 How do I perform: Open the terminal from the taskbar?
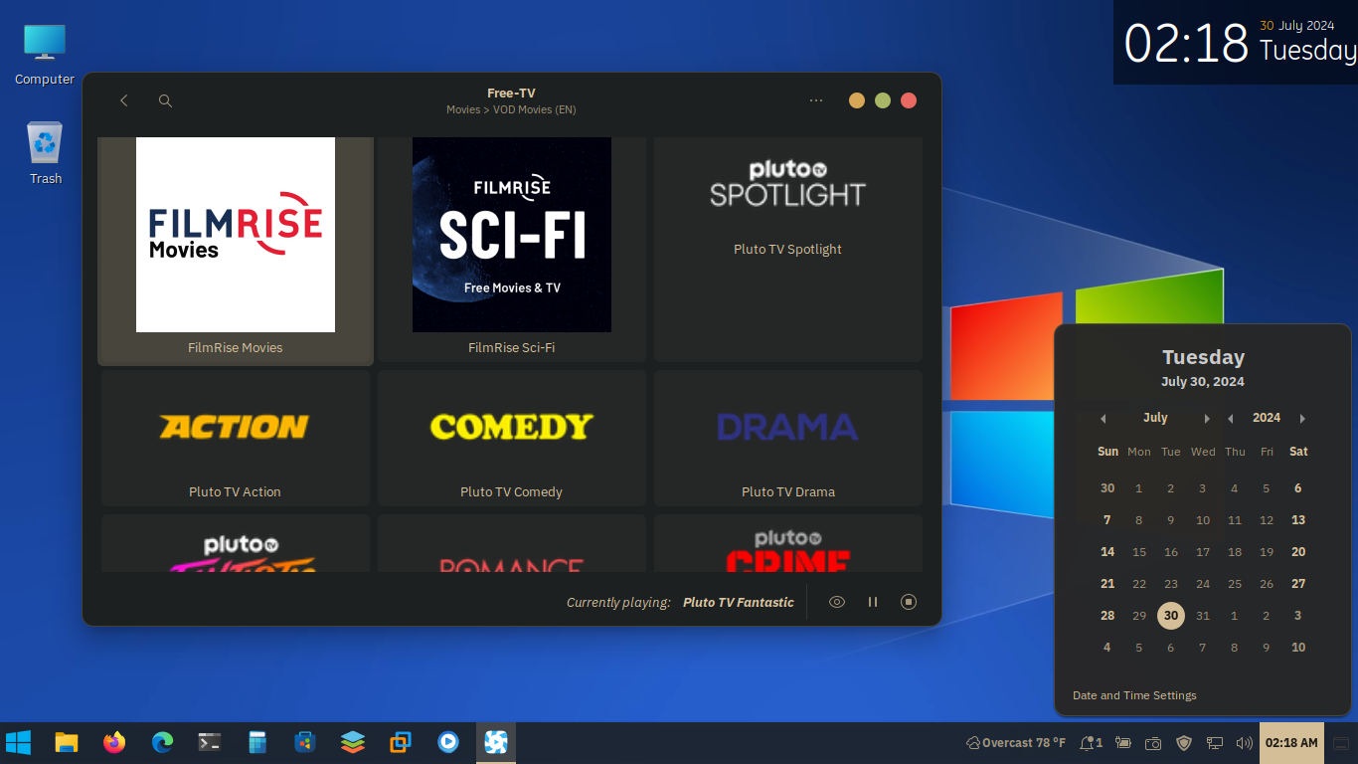coord(210,742)
